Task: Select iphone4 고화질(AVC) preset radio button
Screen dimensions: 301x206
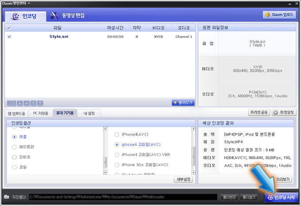Action: click(x=117, y=145)
